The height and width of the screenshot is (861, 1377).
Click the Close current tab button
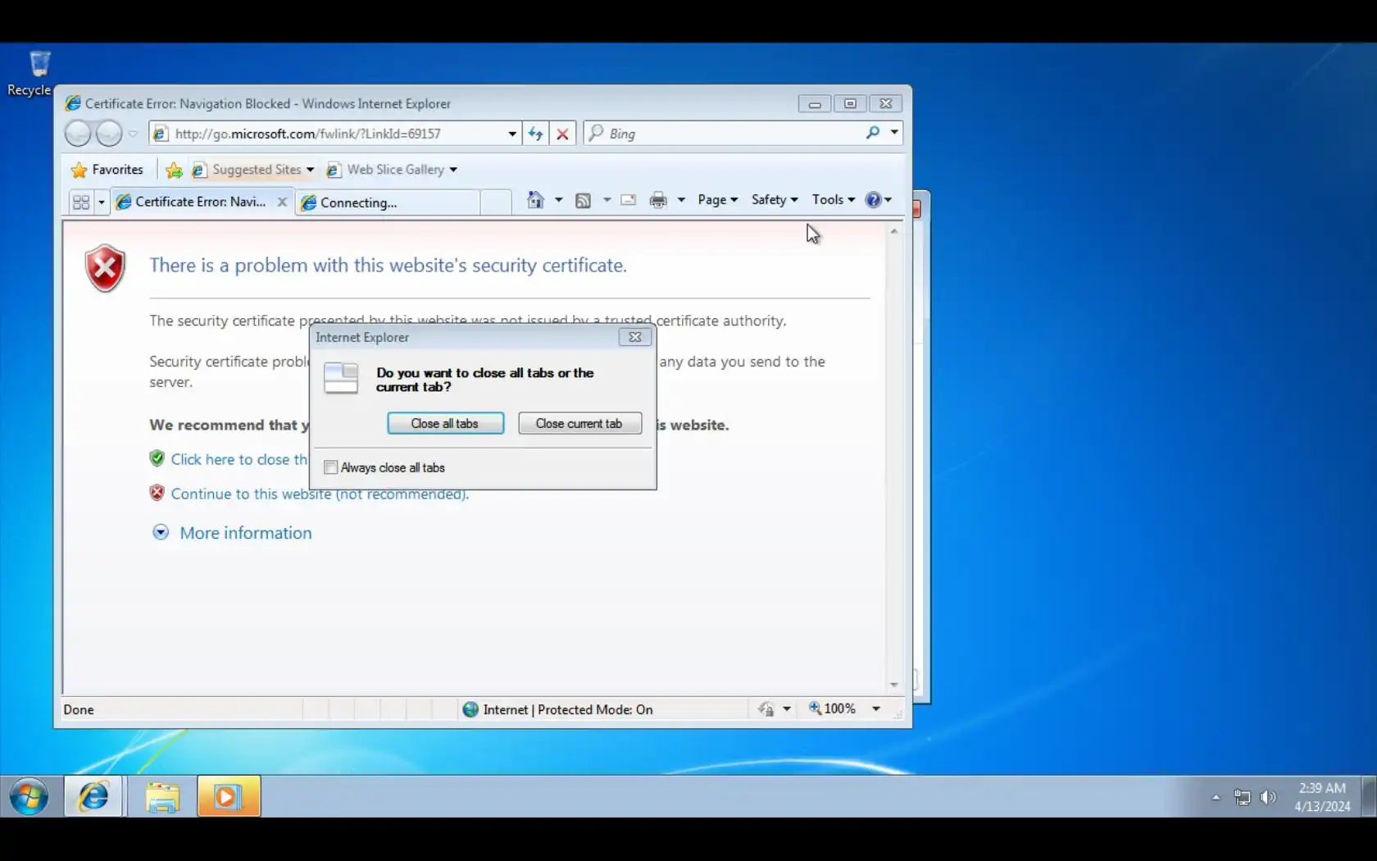point(579,423)
